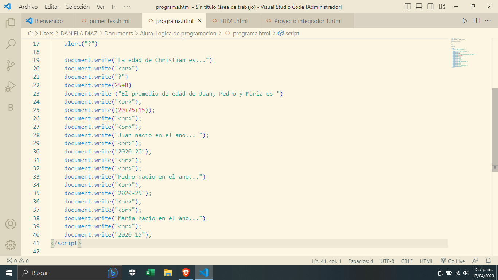Toggle the secondary side bar
The height and width of the screenshot is (280, 498).
click(431, 7)
